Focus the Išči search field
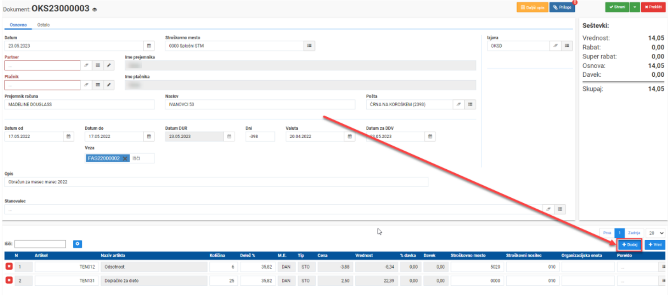668x297 pixels. (x=40, y=244)
